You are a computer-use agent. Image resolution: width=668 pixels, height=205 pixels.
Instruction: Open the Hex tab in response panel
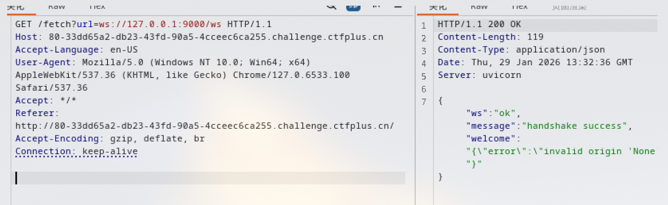pyautogui.click(x=519, y=6)
